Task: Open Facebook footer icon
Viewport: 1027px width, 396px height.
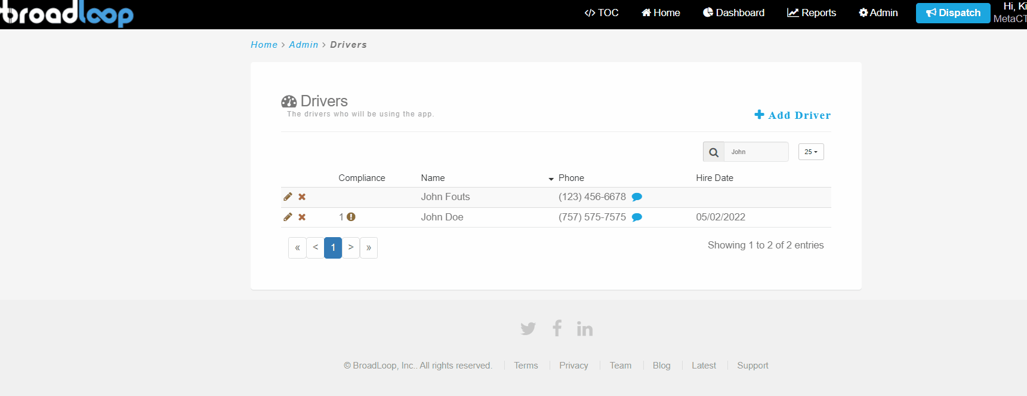Action: [x=557, y=328]
